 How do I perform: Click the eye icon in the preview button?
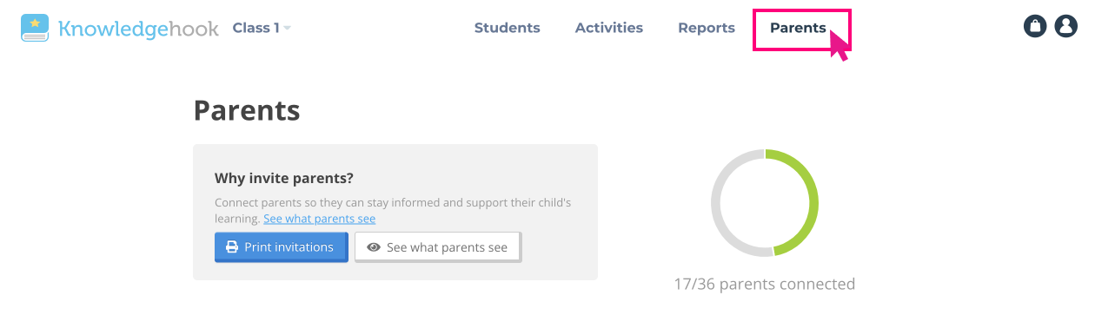374,247
